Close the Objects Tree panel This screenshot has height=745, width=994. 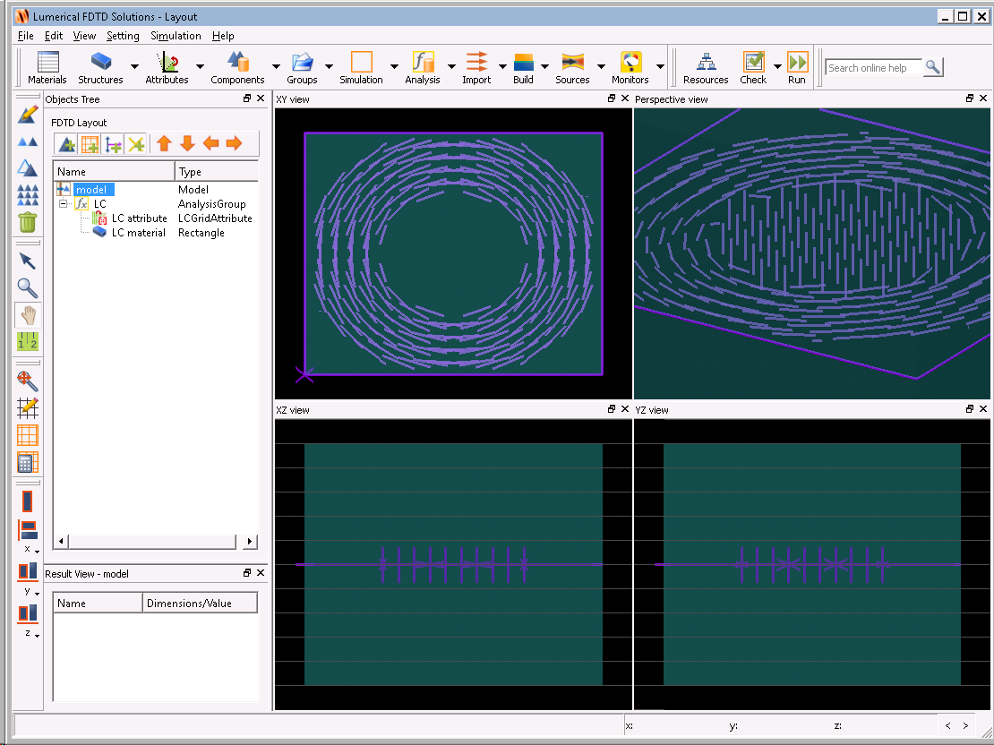261,98
